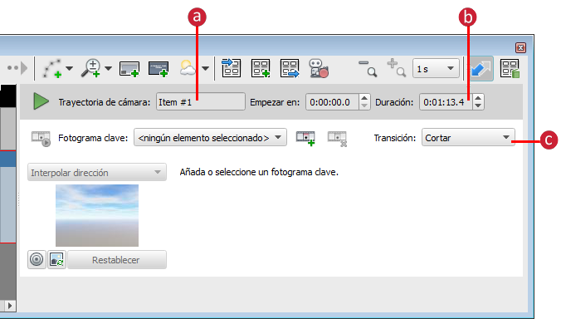Click the add image overlay icon

(129, 69)
